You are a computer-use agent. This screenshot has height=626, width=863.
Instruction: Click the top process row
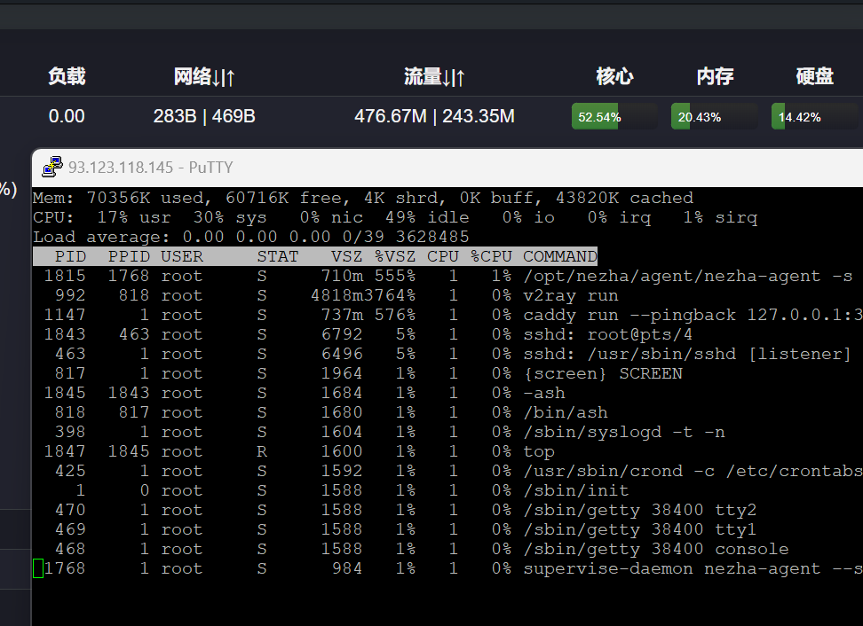(447, 452)
